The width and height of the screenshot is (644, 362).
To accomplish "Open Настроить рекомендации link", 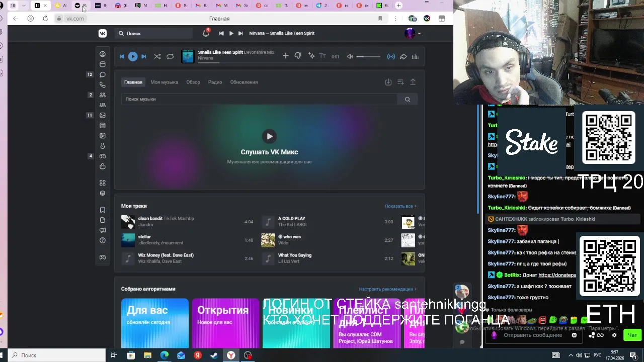I will (387, 289).
